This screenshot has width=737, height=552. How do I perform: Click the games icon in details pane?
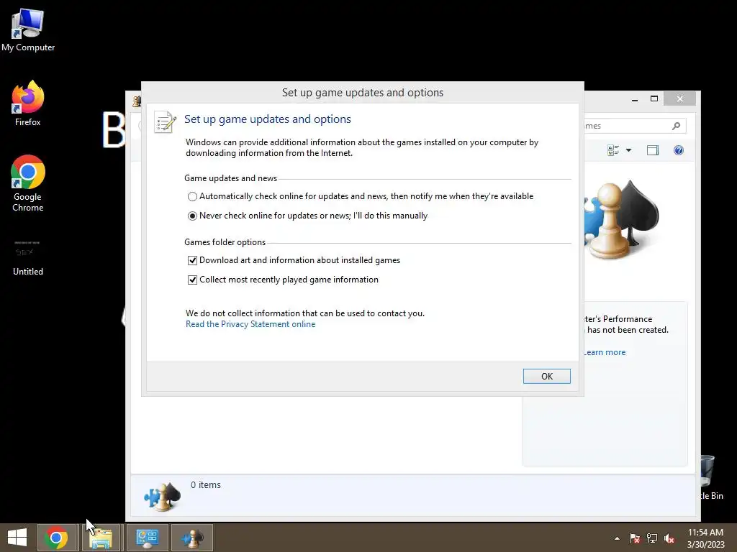click(x=162, y=496)
